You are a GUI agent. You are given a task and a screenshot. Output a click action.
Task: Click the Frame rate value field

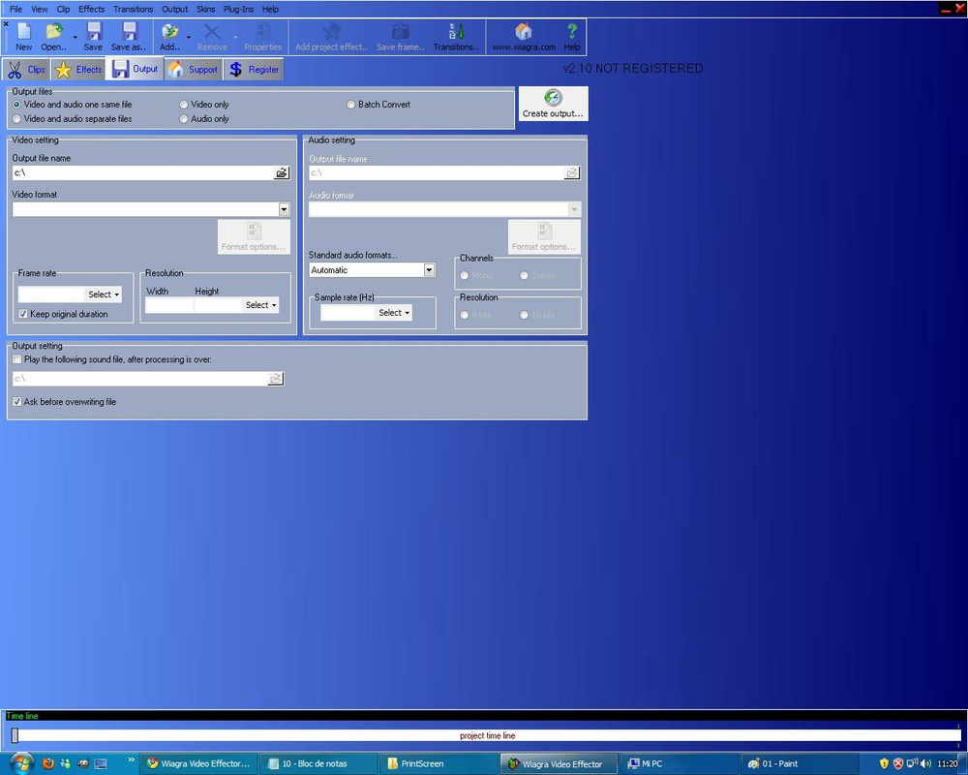(x=51, y=294)
